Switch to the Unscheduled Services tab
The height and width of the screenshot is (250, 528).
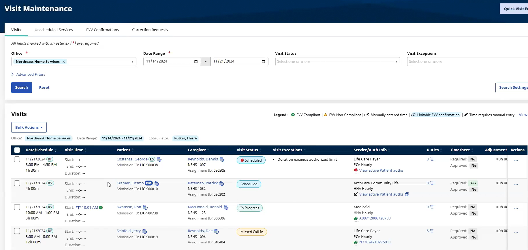tap(54, 30)
